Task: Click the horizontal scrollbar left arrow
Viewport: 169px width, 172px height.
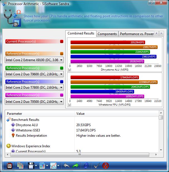Action: (8, 154)
